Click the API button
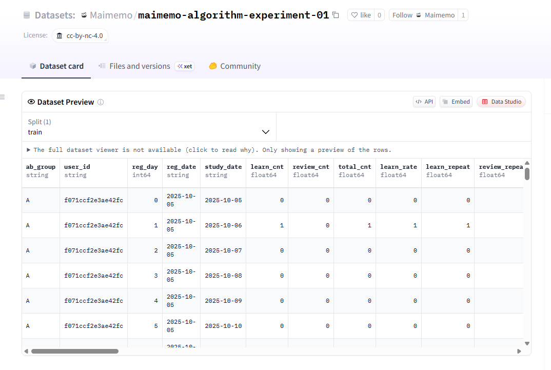This screenshot has width=551, height=370. coord(424,102)
